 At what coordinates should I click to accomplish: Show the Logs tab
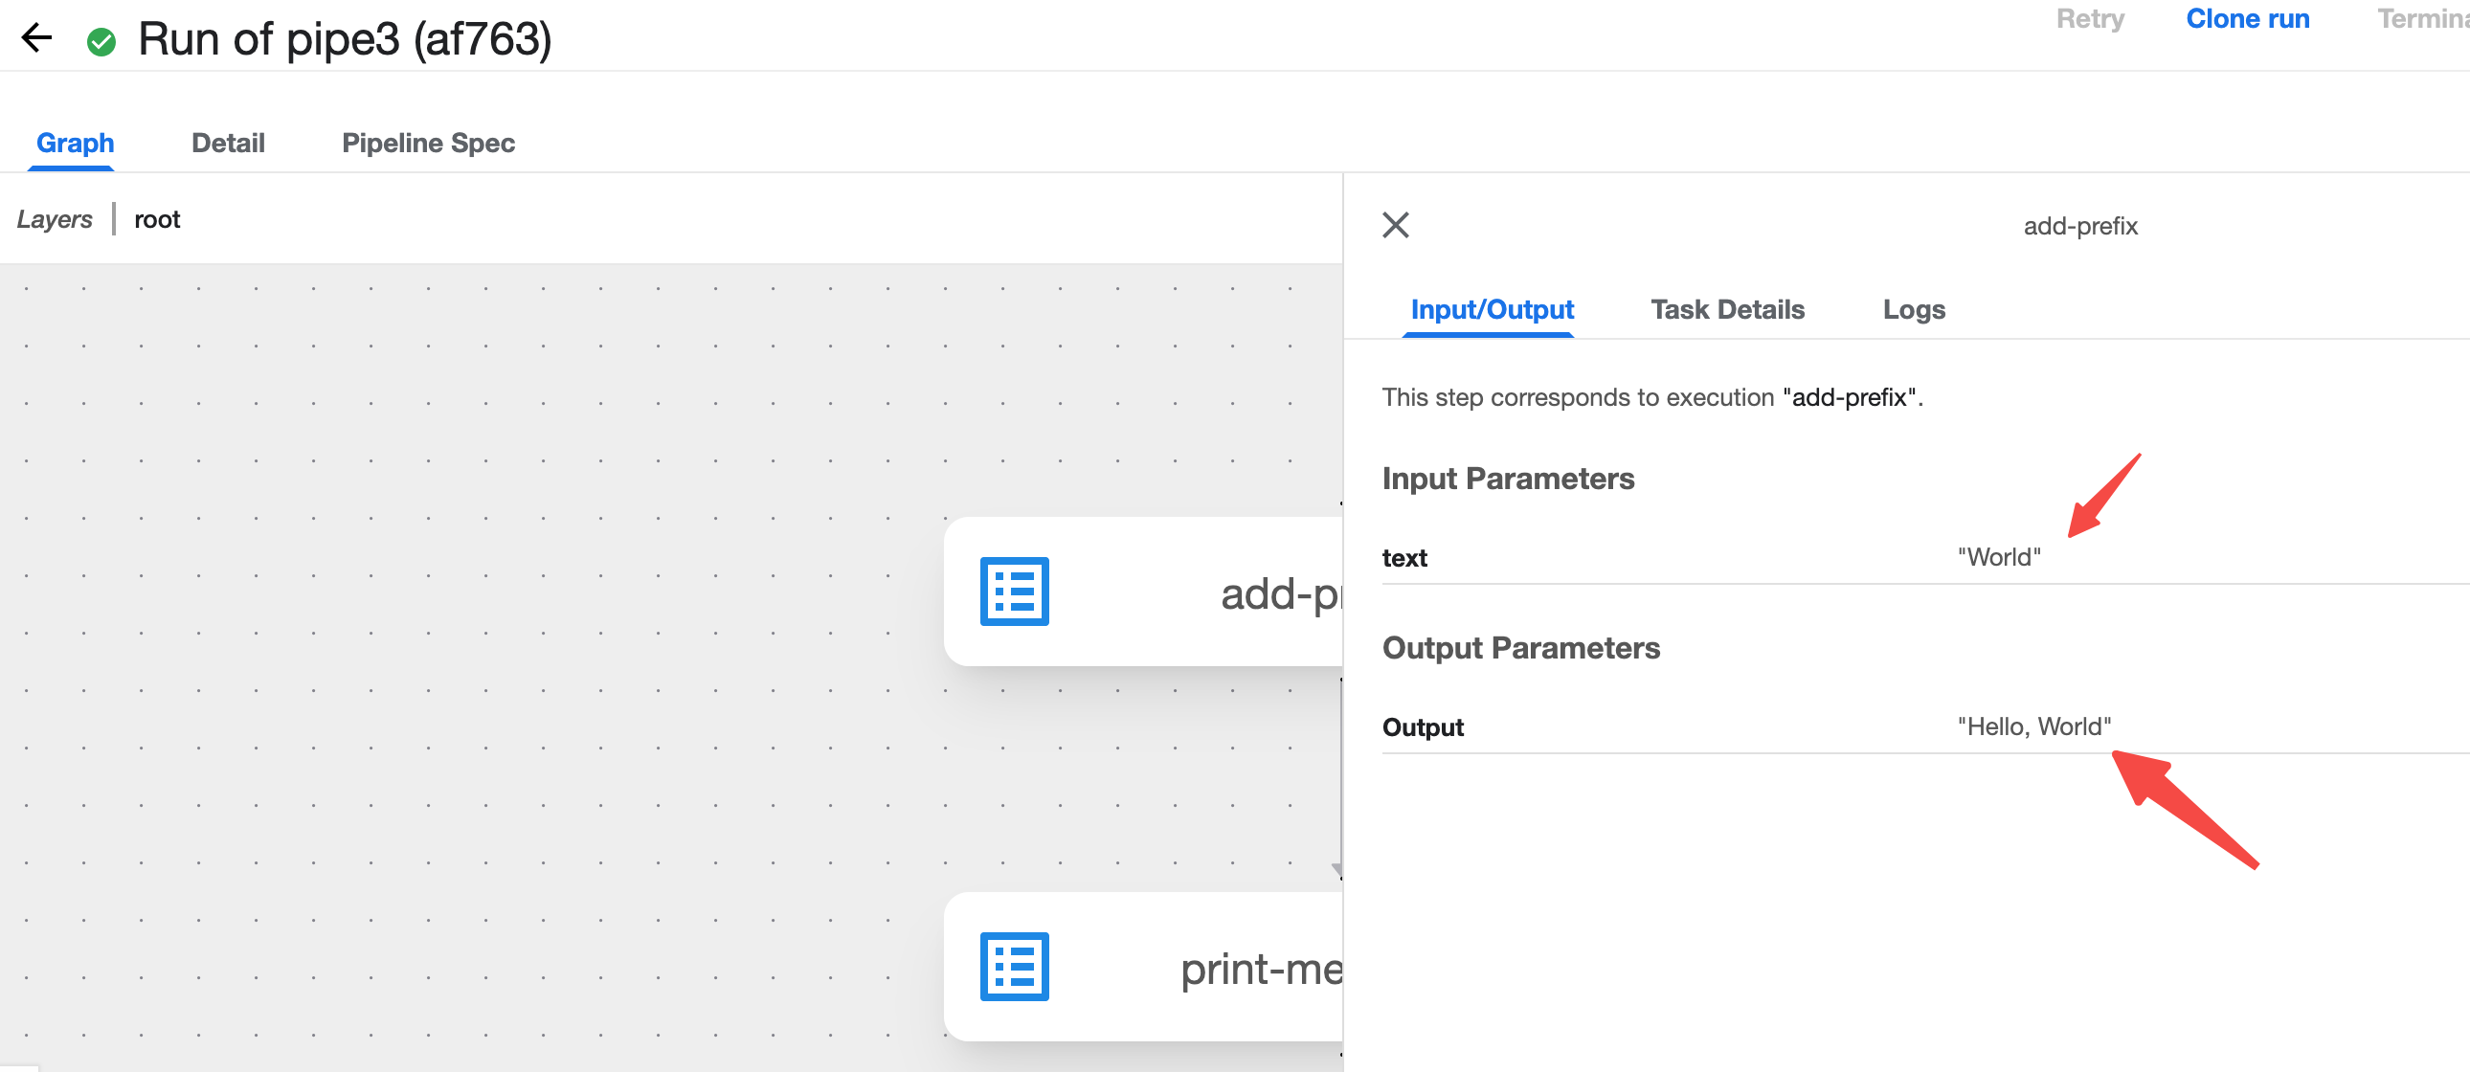click(x=1913, y=310)
